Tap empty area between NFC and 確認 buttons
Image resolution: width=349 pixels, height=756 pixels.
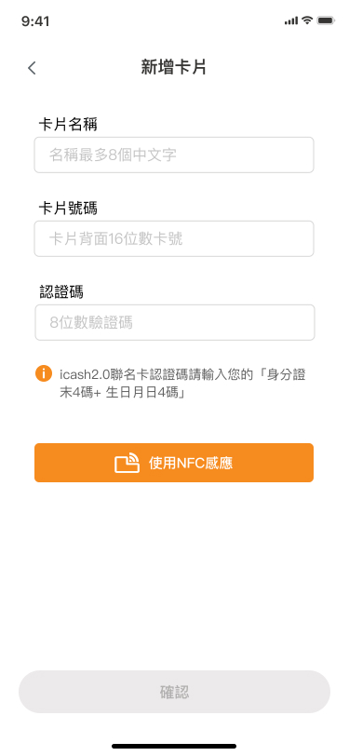tap(174, 576)
